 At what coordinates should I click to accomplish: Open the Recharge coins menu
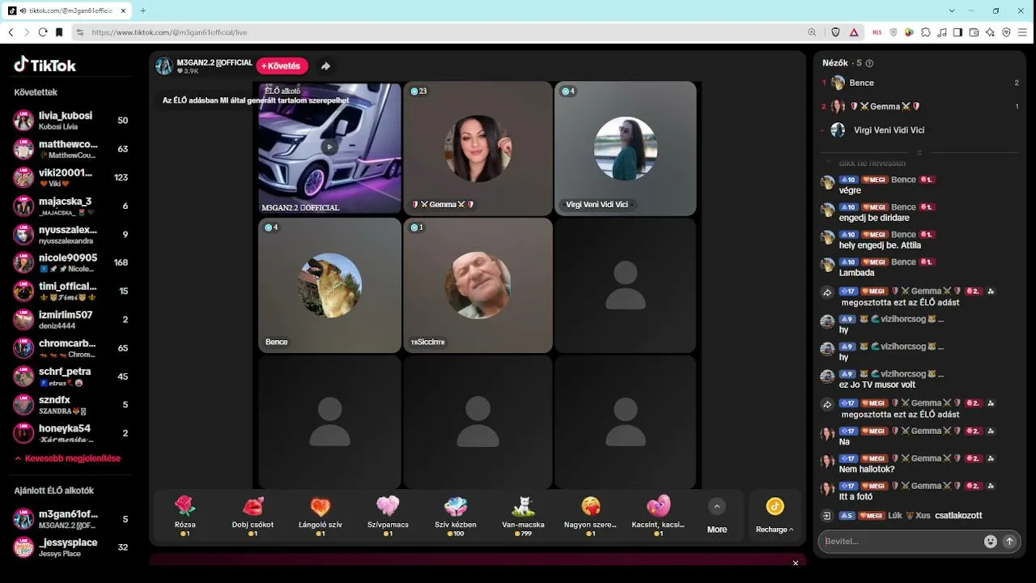tap(775, 515)
